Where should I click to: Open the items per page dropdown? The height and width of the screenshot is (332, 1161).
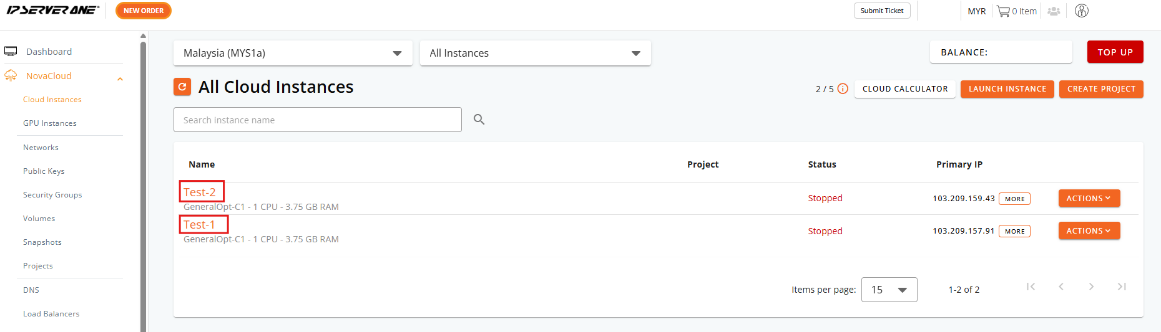pyautogui.click(x=889, y=290)
